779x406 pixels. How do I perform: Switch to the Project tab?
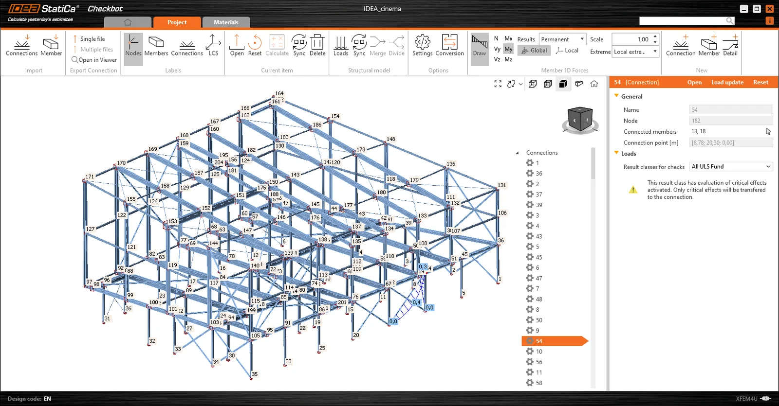177,22
